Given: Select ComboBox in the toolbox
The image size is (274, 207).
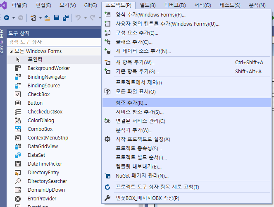Looking at the screenshot, I should (x=54, y=129).
